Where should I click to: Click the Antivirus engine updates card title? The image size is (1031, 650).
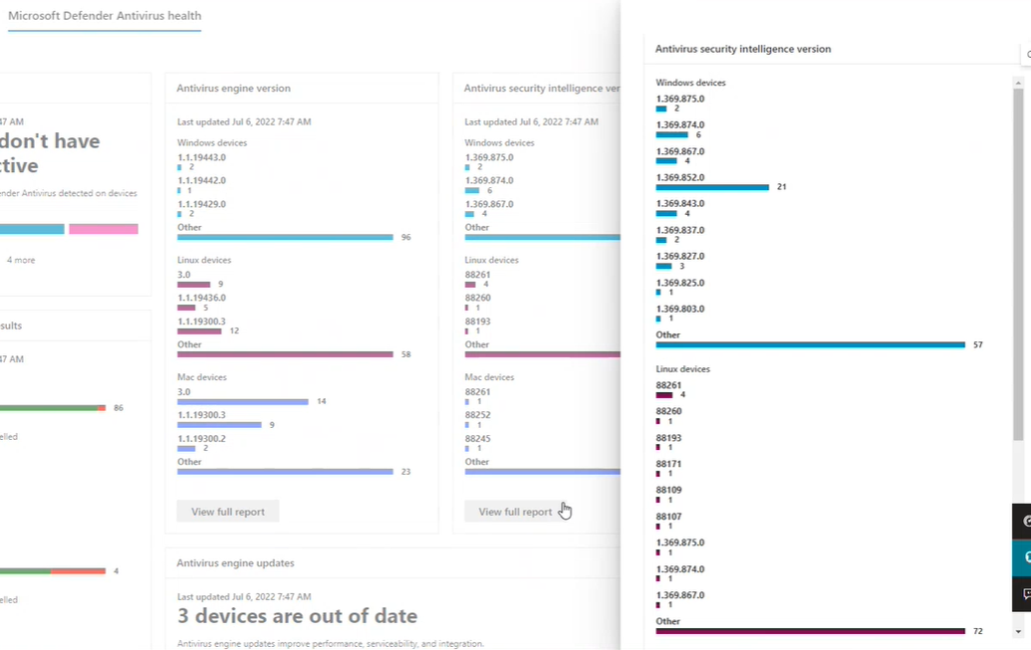tap(235, 562)
